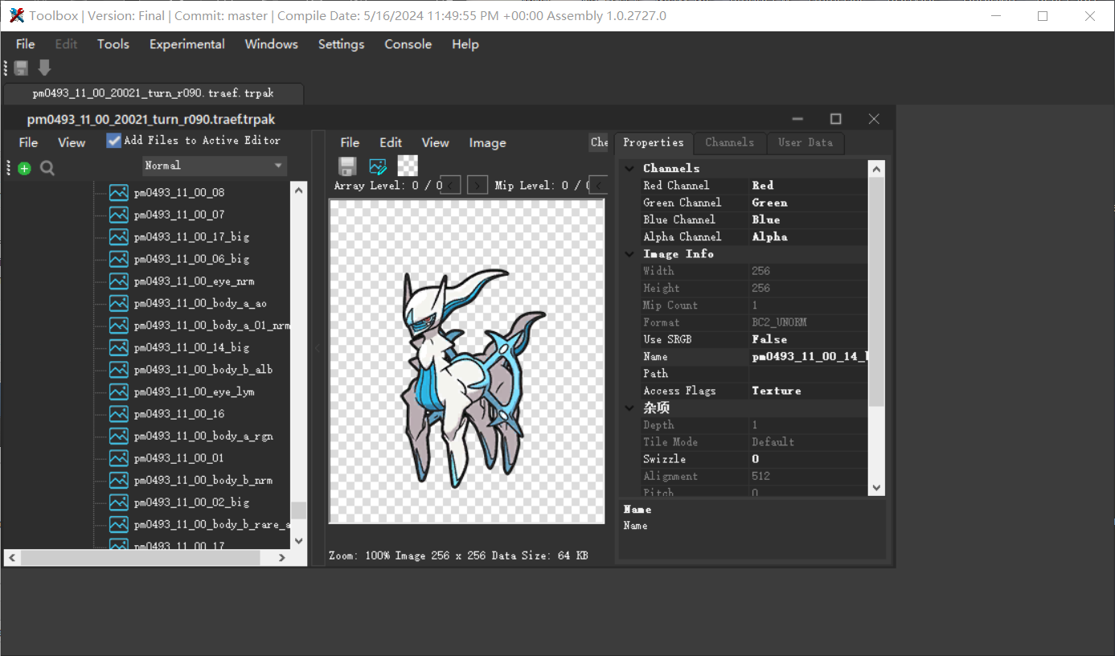This screenshot has width=1115, height=656.
Task: Select texture pm0493_11_00_01 in tree
Action: (179, 458)
